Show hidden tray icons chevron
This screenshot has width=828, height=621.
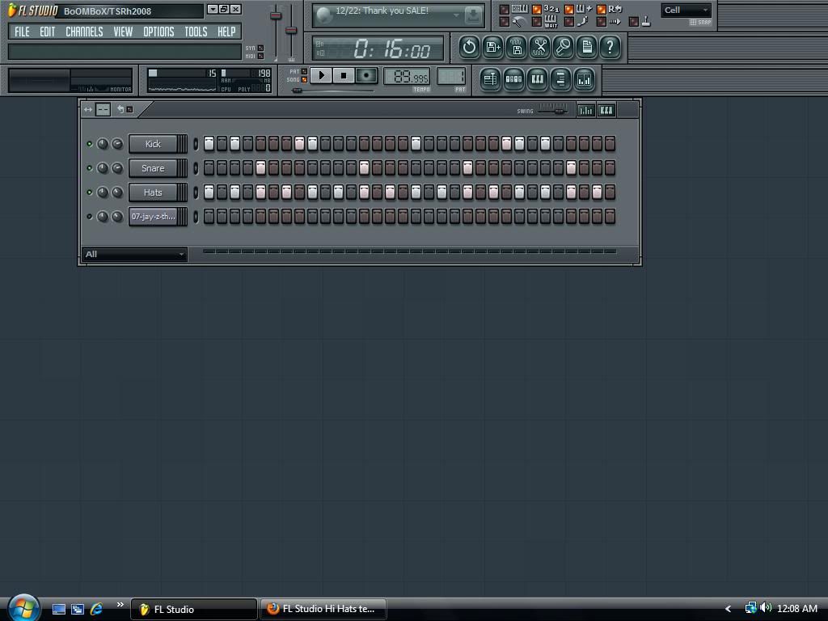click(729, 609)
